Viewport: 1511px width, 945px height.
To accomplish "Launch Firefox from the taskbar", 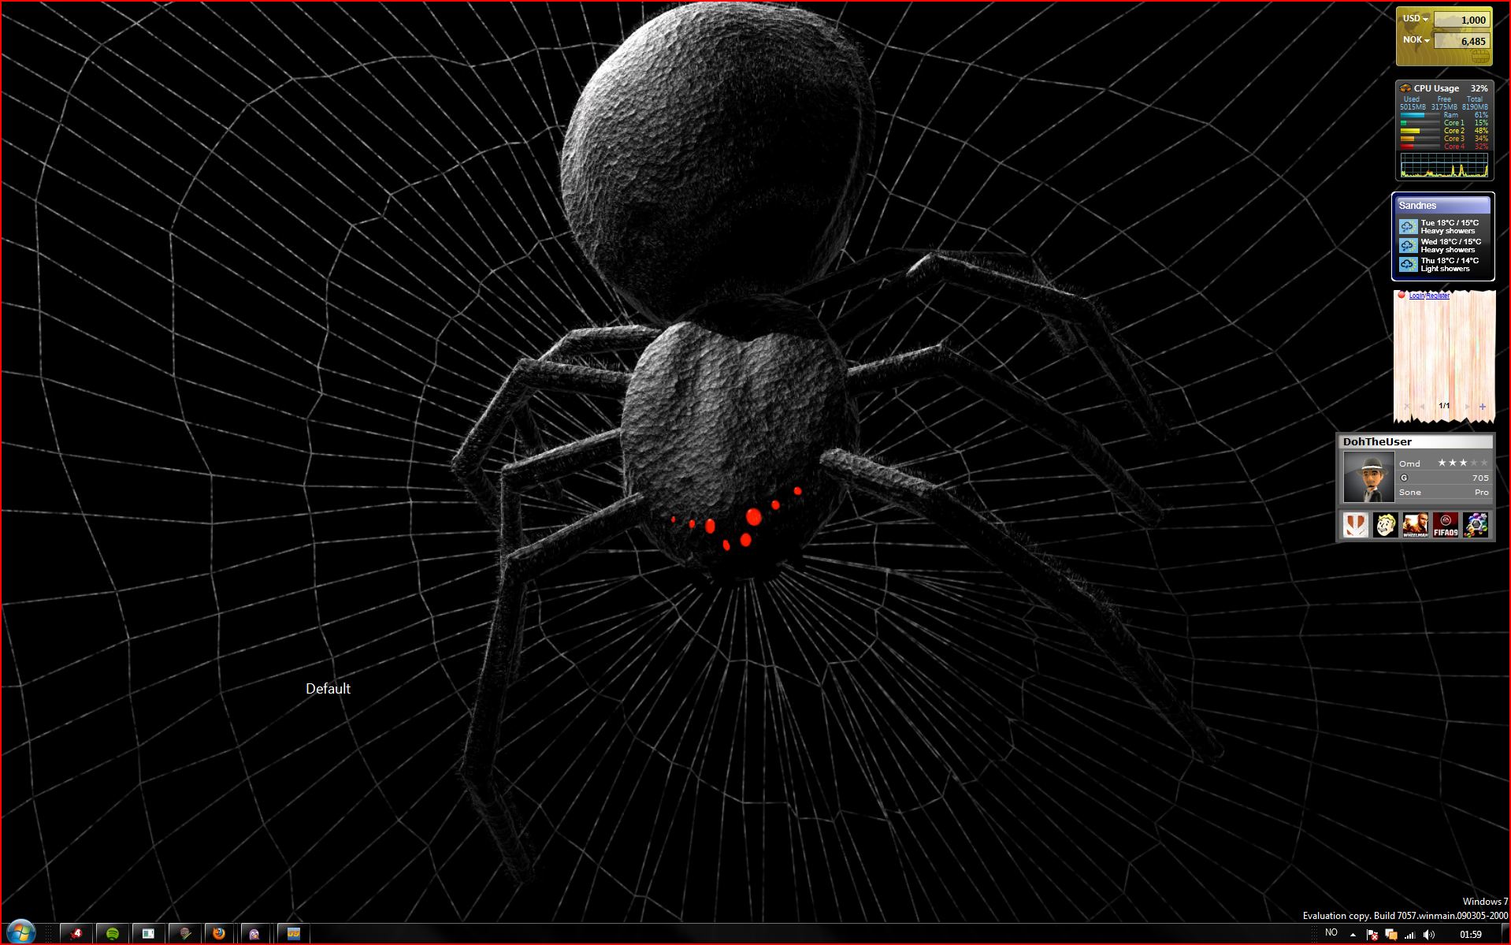I will [219, 933].
